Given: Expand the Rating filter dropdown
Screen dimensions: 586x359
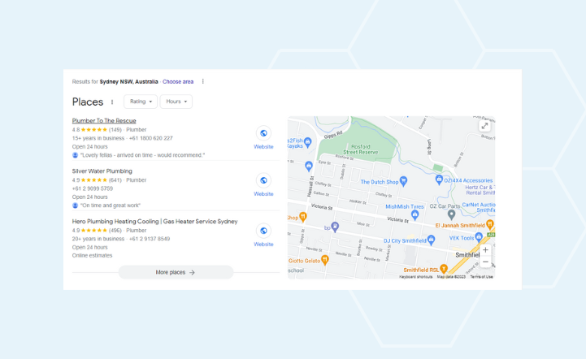Looking at the screenshot, I should 141,102.
